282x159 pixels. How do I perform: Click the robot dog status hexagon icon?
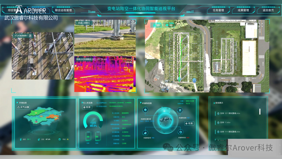point(180,132)
